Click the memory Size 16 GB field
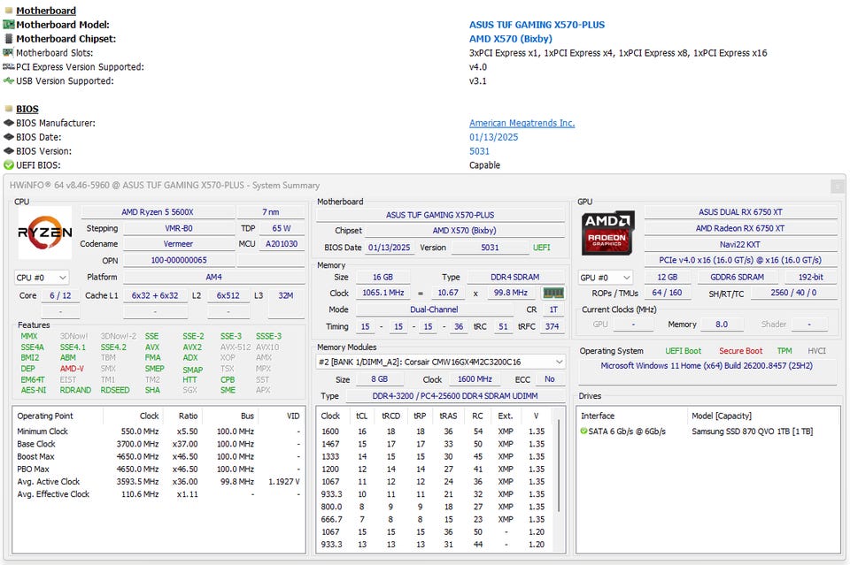This screenshot has height=565, width=850. tap(382, 277)
